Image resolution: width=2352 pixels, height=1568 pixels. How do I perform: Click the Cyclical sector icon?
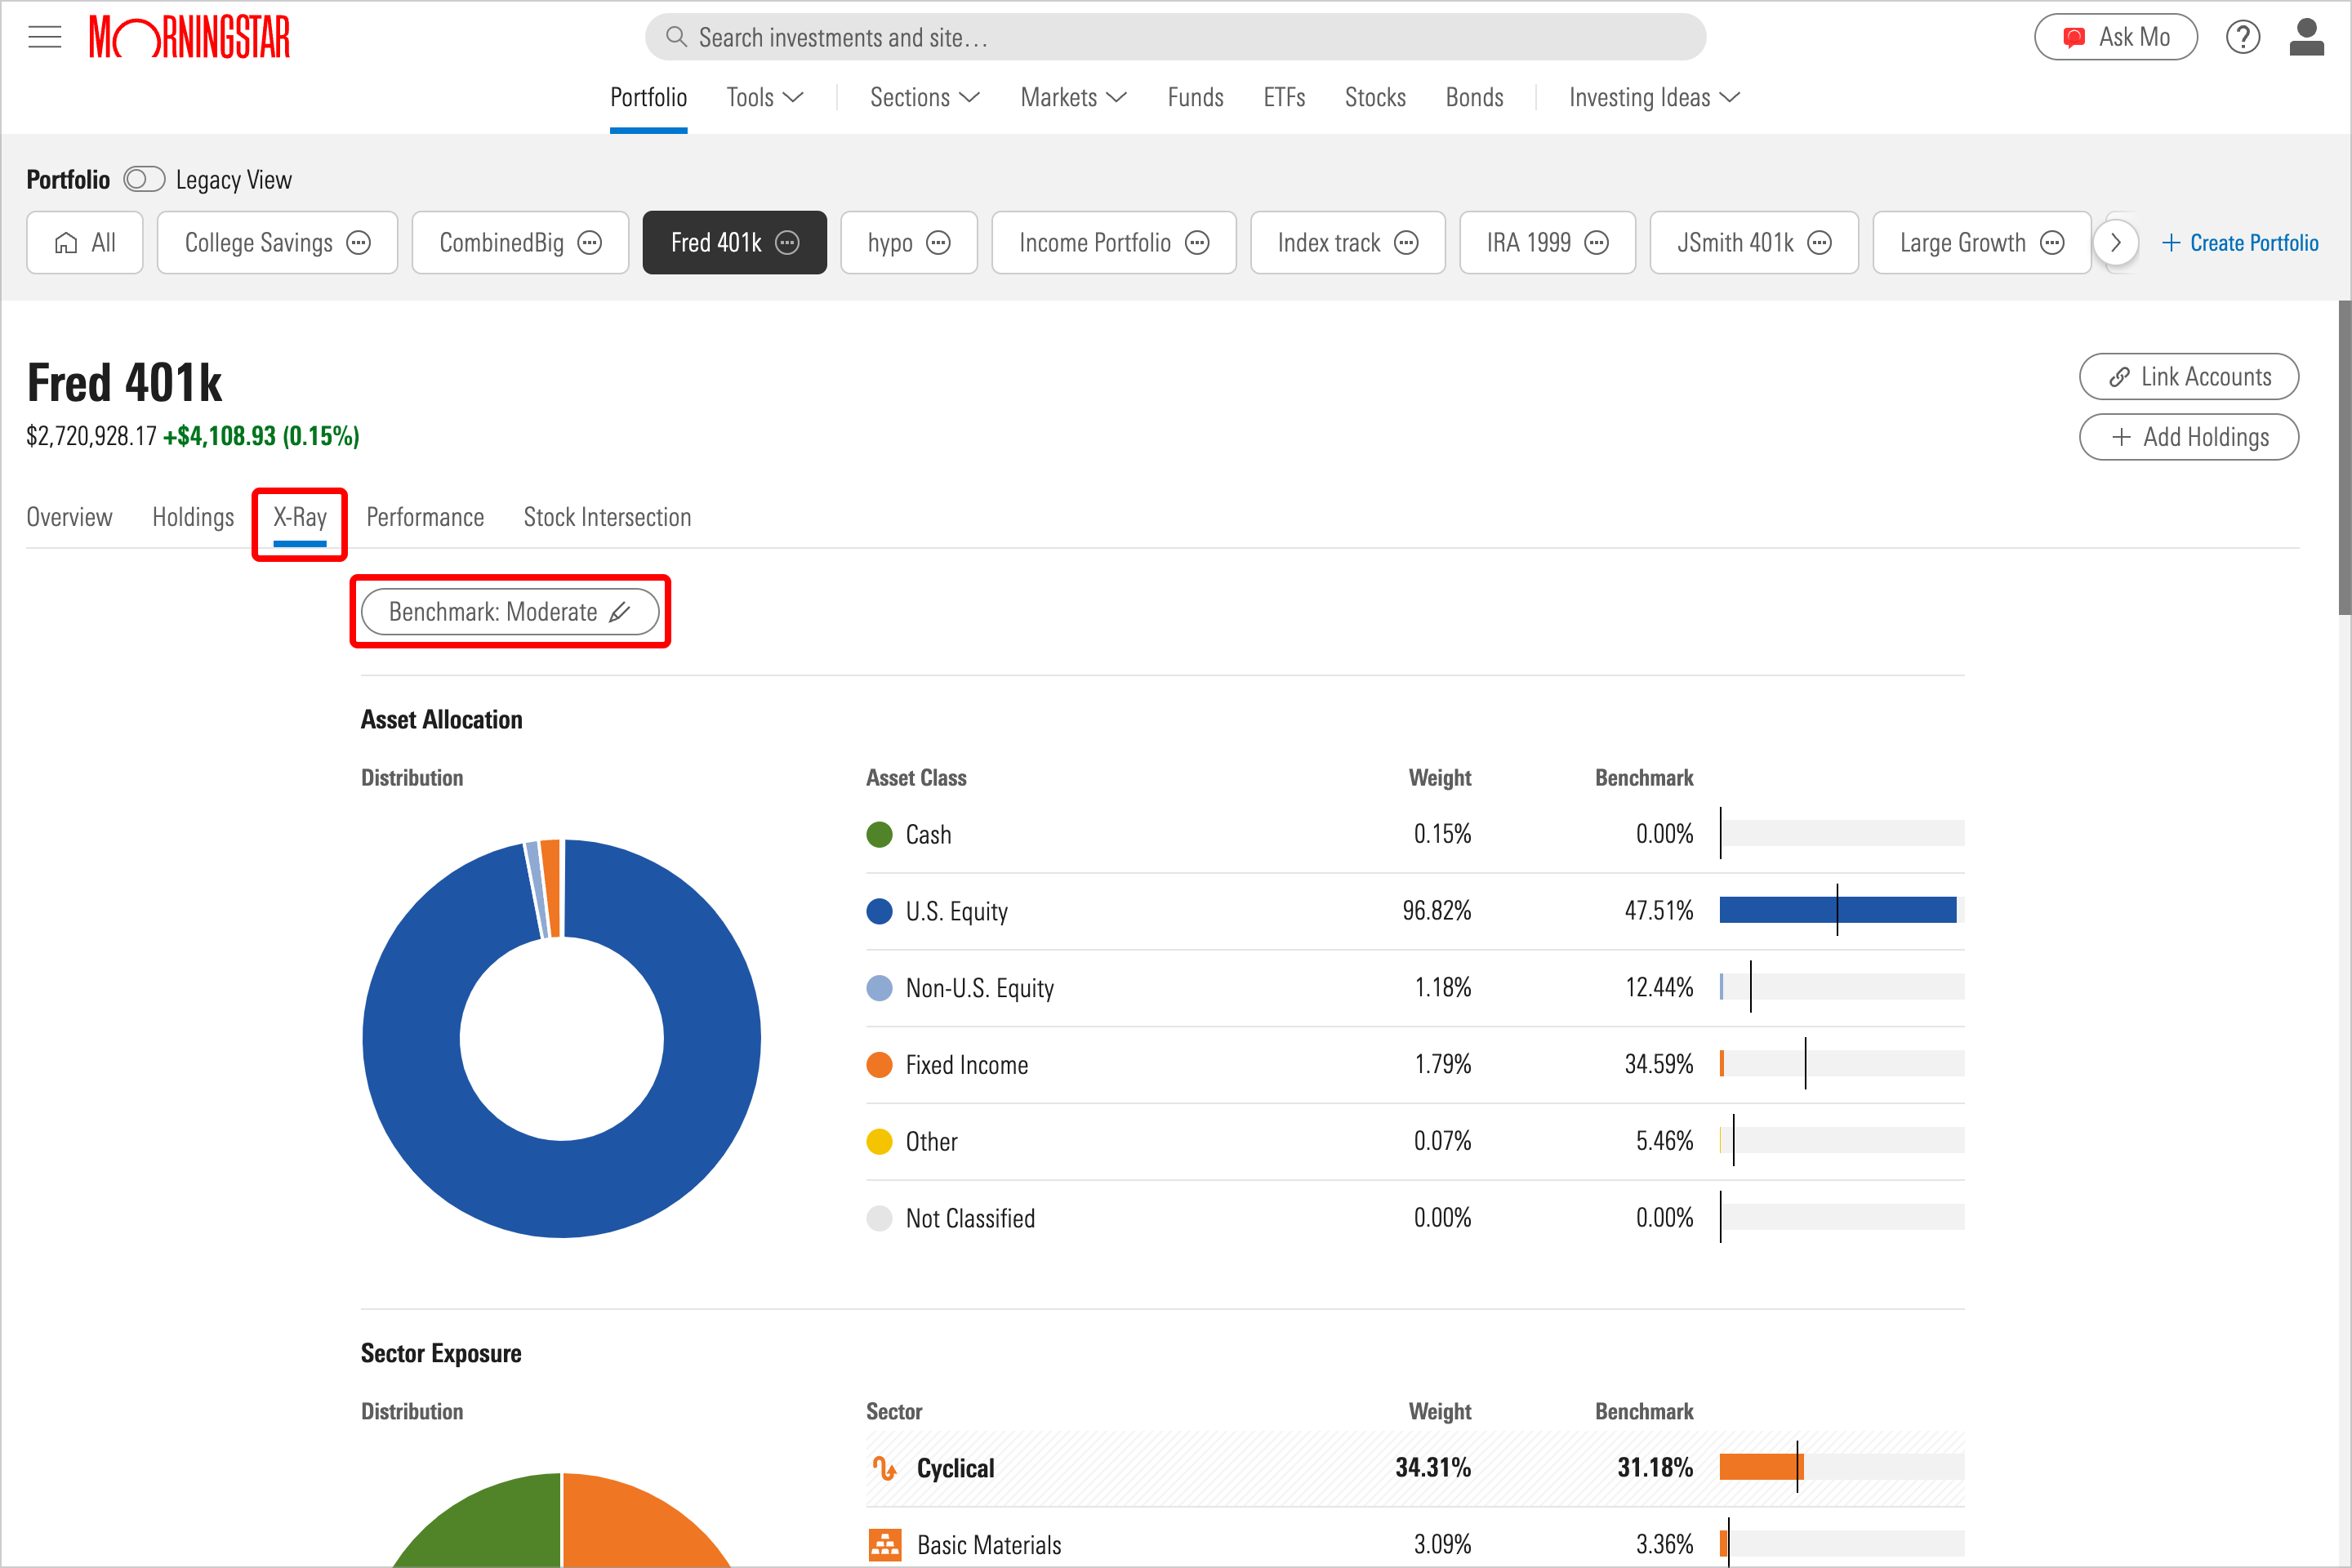pos(884,1468)
